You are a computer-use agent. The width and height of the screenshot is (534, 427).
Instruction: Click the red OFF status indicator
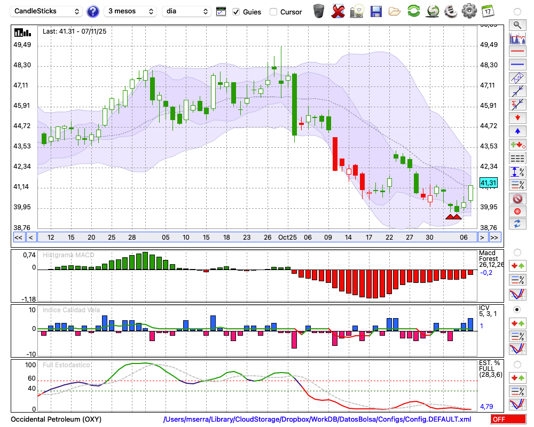508,420
